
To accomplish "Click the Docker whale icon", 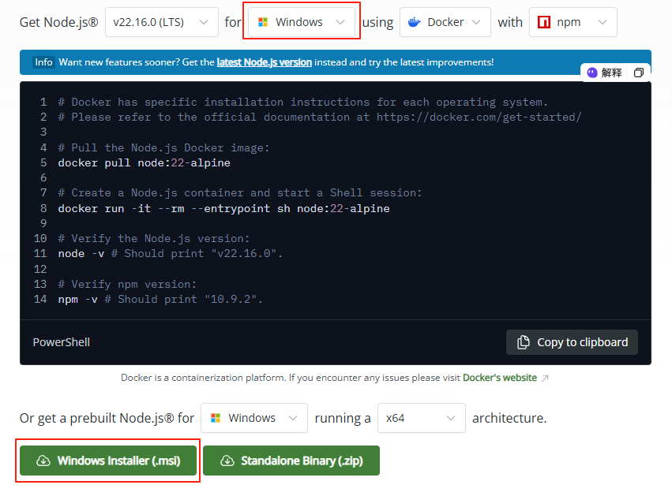I will click(414, 22).
